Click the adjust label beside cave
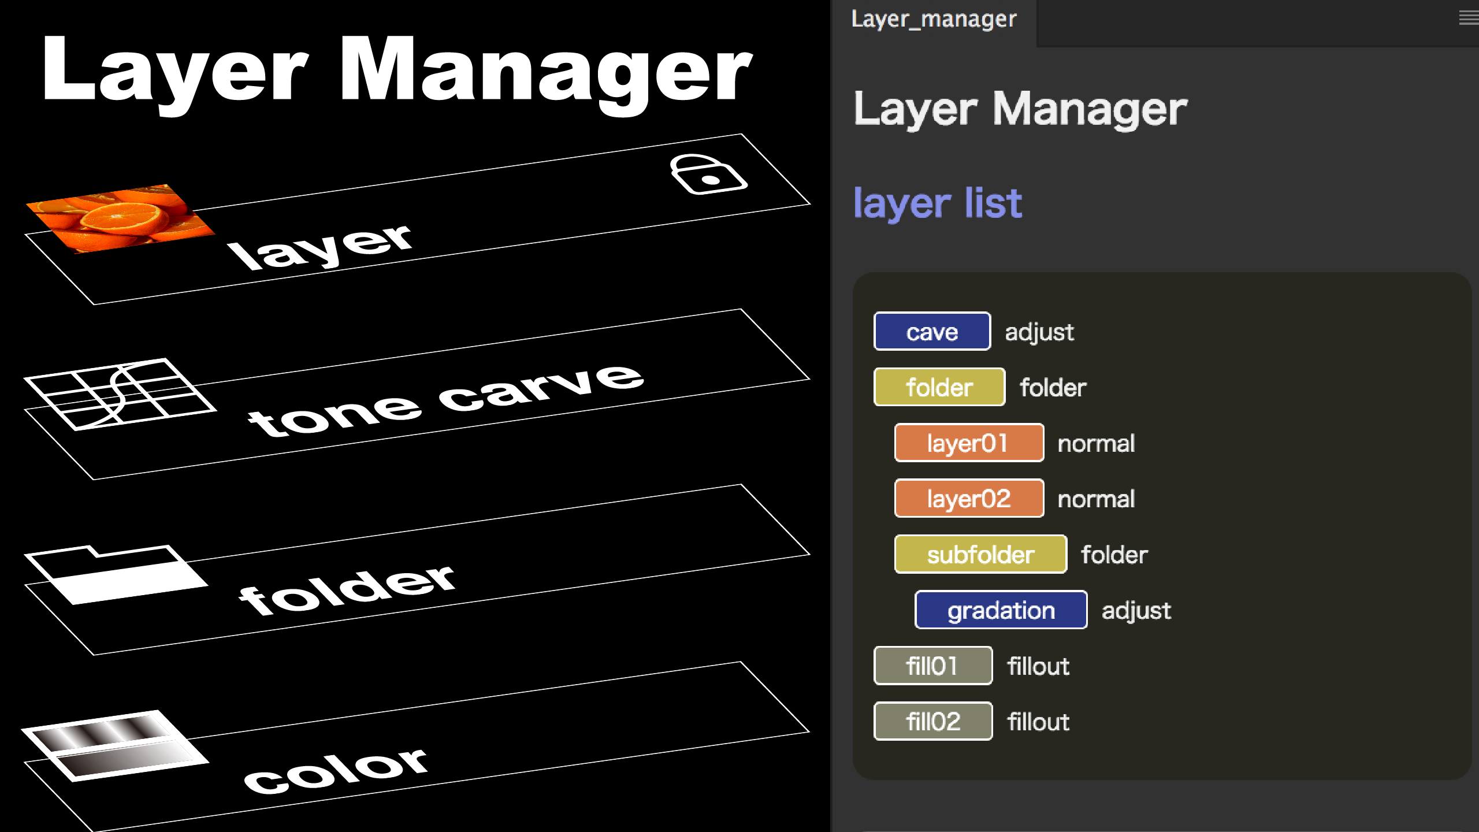This screenshot has width=1479, height=832. click(1039, 332)
